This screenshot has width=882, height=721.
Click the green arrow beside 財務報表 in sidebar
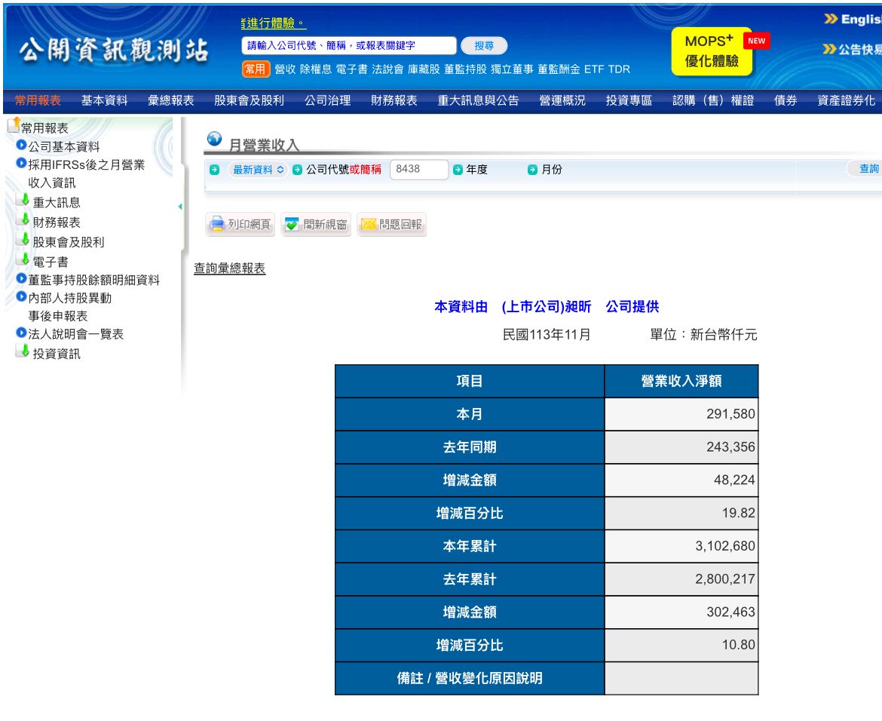click(25, 221)
